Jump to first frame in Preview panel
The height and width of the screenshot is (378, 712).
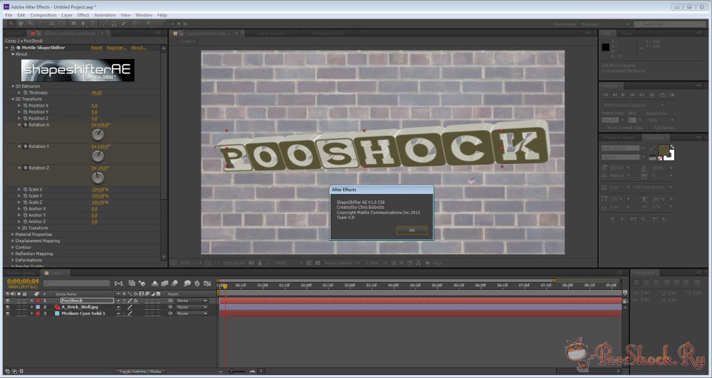click(x=605, y=94)
